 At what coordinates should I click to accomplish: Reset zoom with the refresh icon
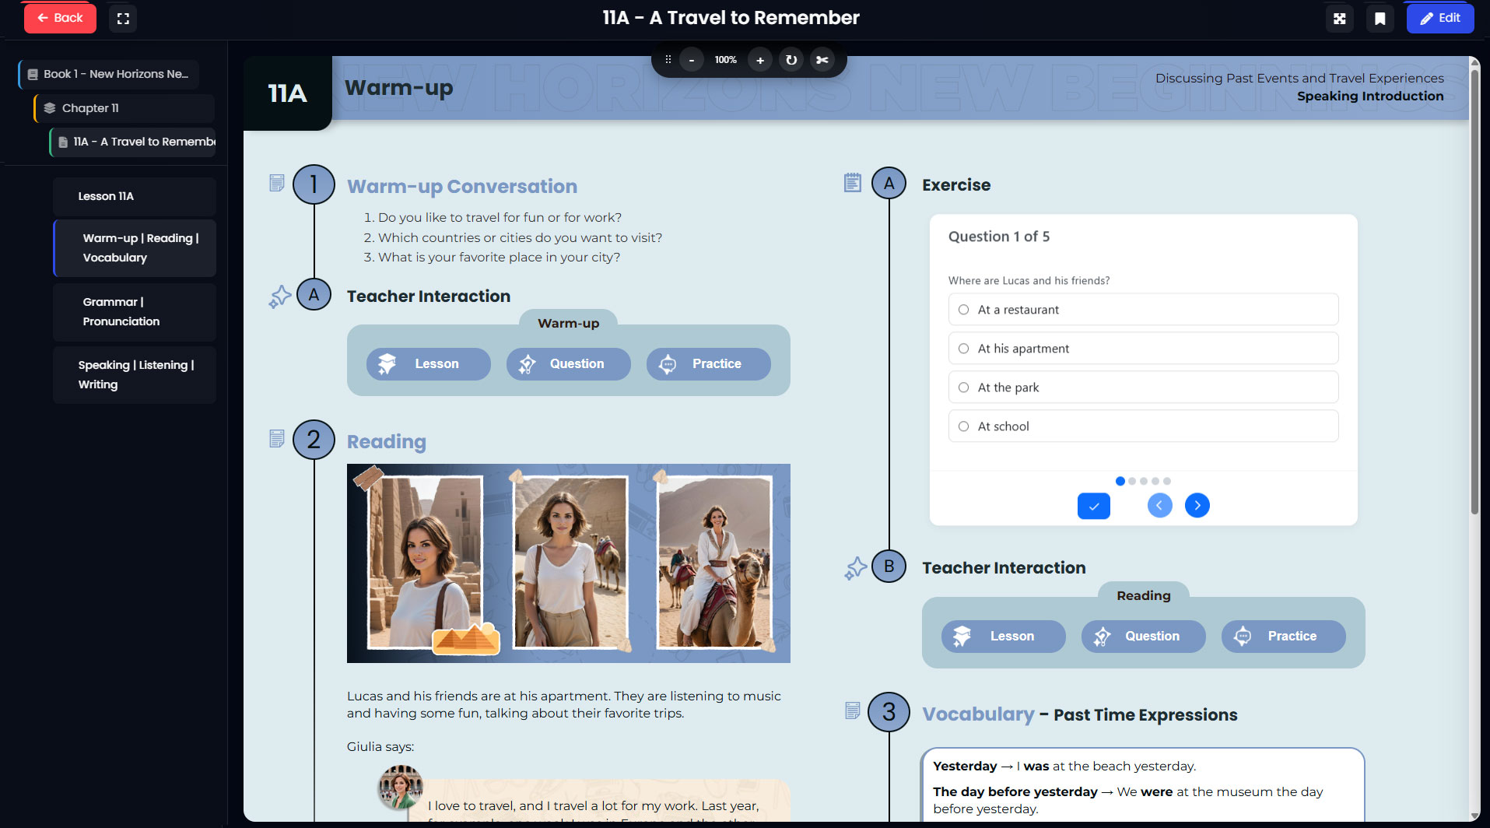[791, 60]
